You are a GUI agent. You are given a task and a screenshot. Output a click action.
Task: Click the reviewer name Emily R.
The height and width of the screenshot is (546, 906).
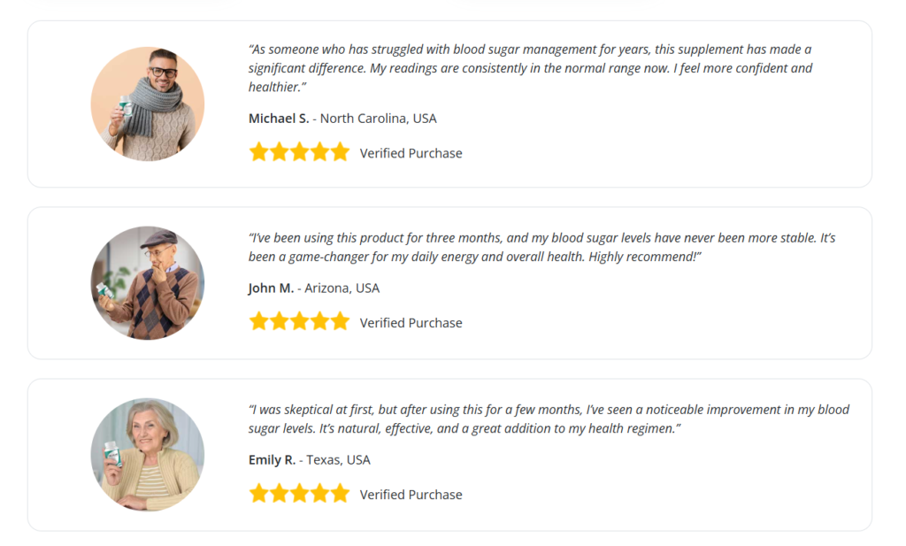click(x=272, y=460)
